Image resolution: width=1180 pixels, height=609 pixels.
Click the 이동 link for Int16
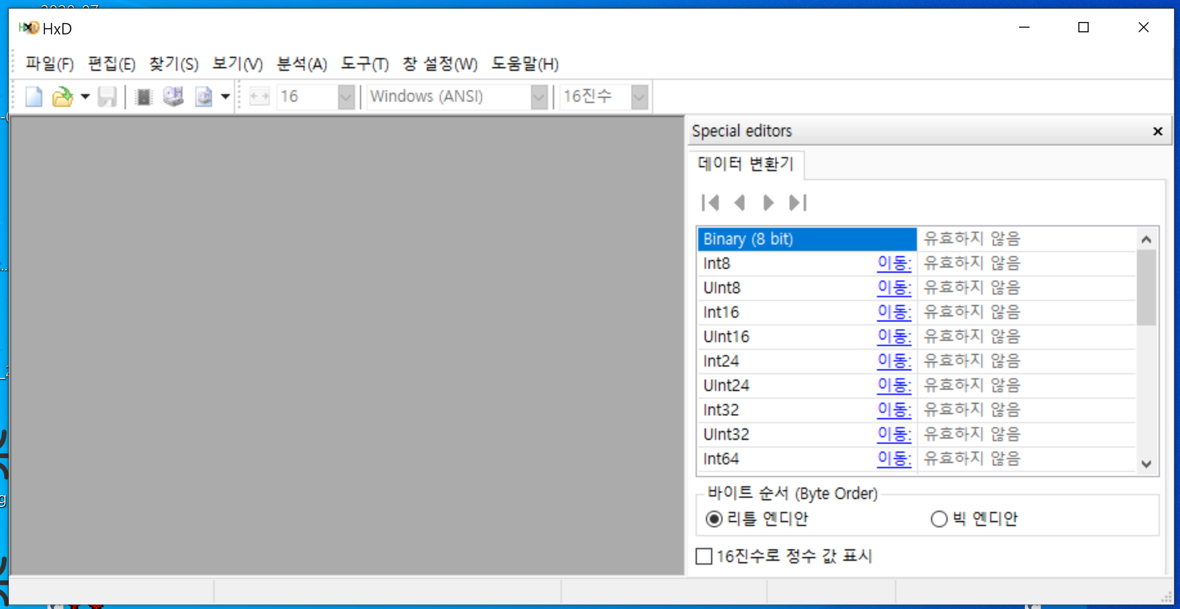coord(894,312)
